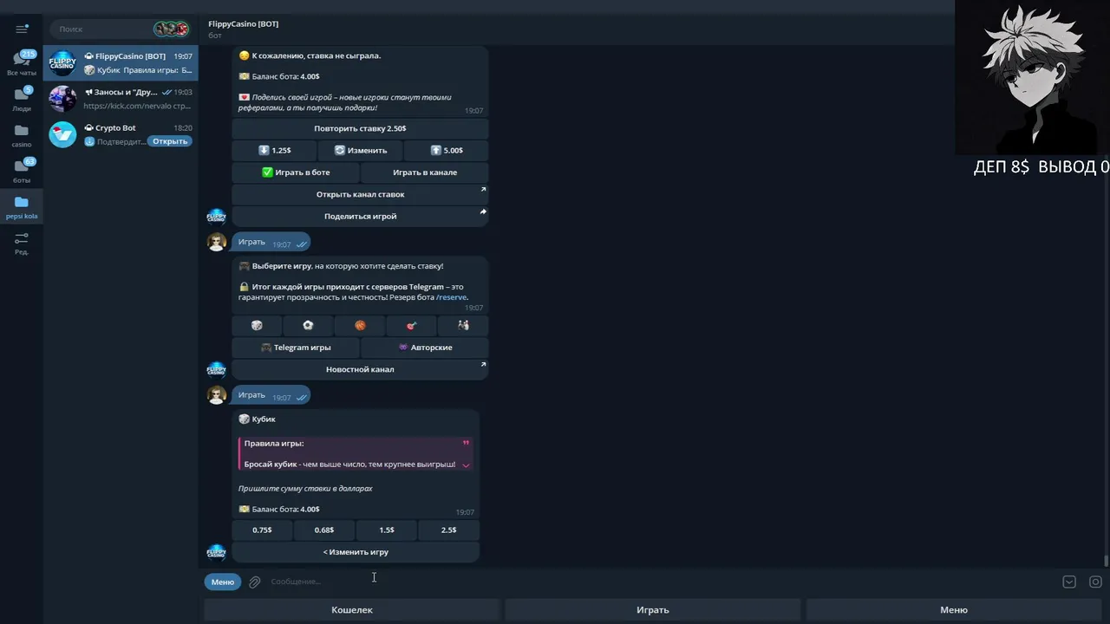The image size is (1110, 624).
Task: Select the 'pepsi kola' folder
Action: pyautogui.click(x=22, y=207)
